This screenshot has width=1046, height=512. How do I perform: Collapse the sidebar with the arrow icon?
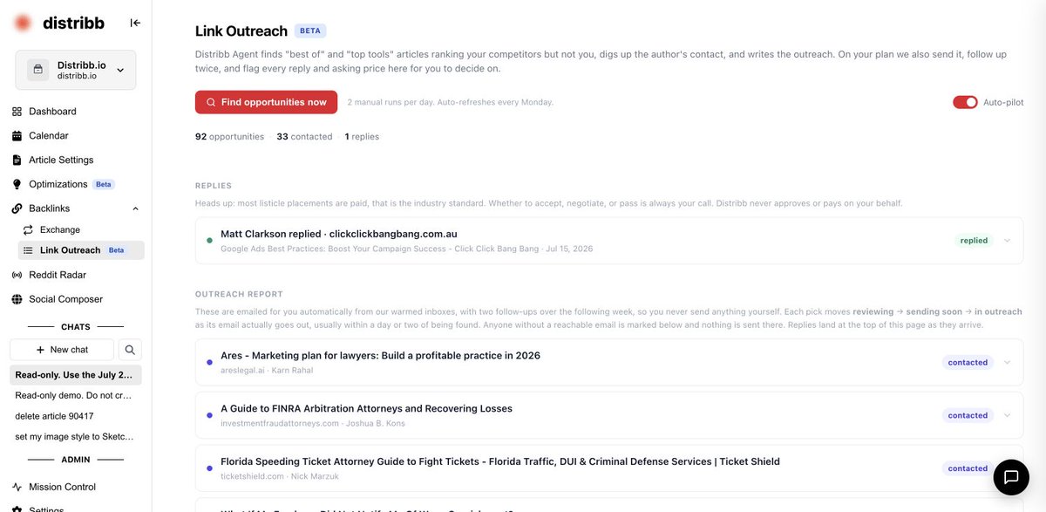pos(135,23)
